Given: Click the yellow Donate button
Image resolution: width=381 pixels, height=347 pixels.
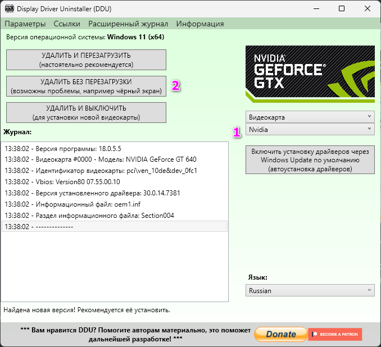Looking at the screenshot, I should pos(281,334).
